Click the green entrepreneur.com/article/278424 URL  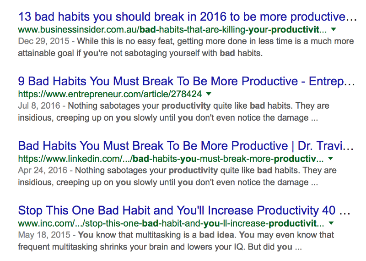tap(110, 94)
